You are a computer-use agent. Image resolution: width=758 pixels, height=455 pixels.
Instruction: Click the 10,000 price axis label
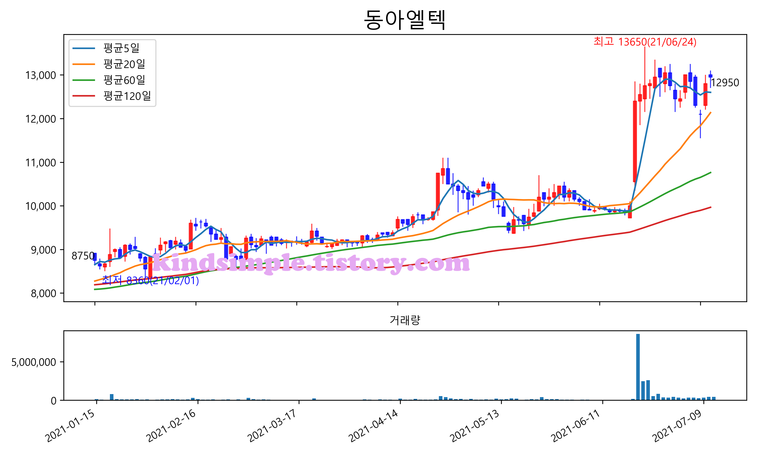41,206
